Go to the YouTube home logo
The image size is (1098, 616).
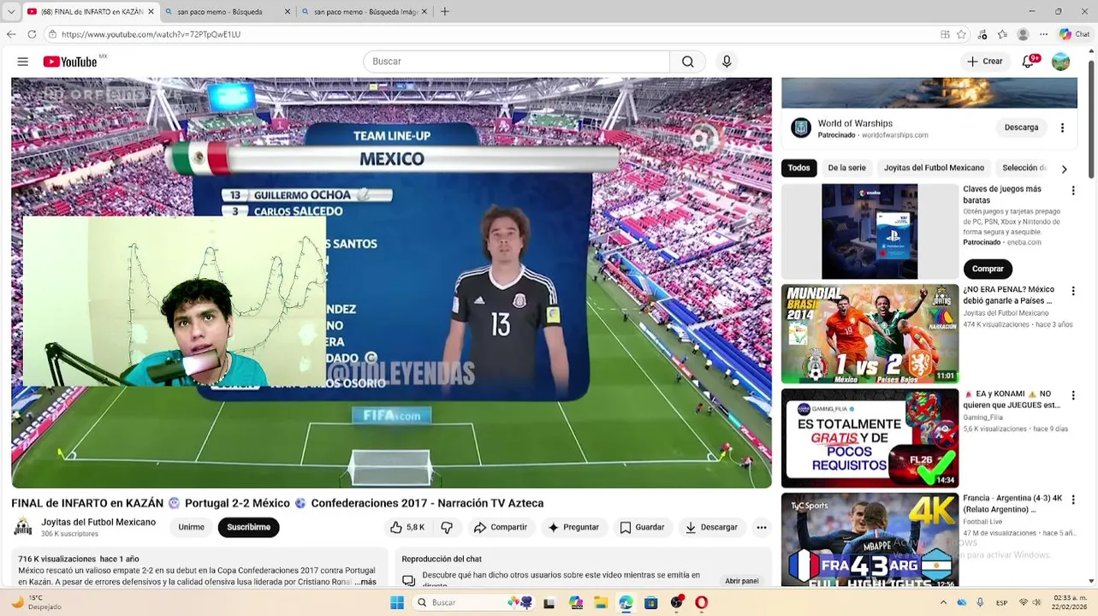coord(70,62)
